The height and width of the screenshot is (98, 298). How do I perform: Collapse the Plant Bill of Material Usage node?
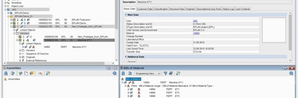(126, 86)
